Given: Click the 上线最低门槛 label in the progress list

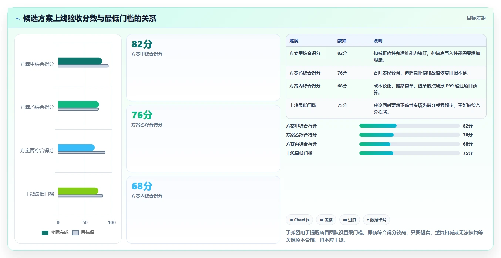Looking at the screenshot, I should tap(299, 153).
